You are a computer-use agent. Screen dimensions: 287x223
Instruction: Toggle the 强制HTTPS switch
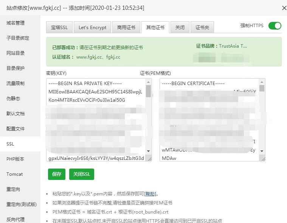[x=275, y=26]
